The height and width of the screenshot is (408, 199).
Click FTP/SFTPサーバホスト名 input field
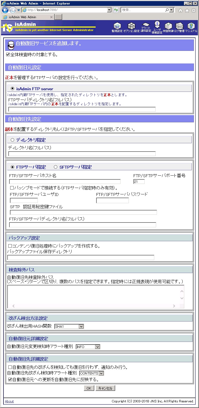pyautogui.click(x=65, y=182)
